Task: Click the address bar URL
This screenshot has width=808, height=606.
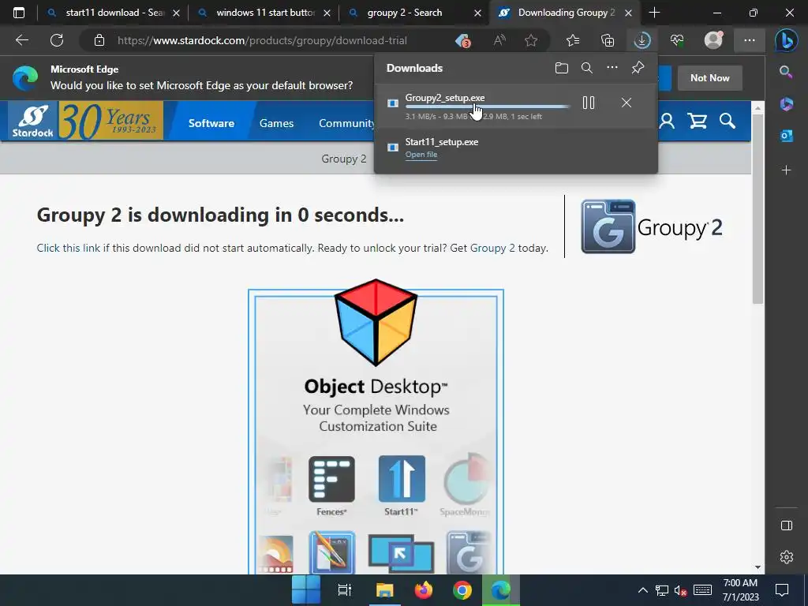Action: pyautogui.click(x=262, y=40)
